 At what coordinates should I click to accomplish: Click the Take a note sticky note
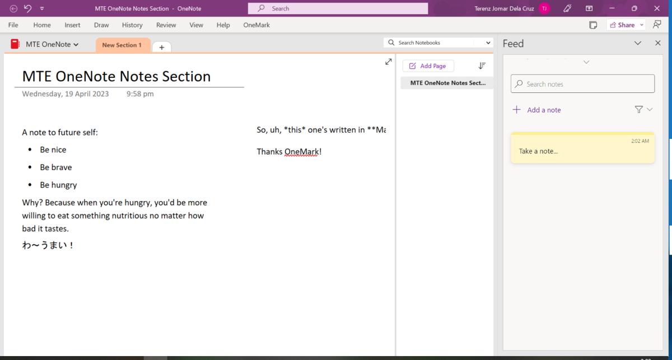582,148
